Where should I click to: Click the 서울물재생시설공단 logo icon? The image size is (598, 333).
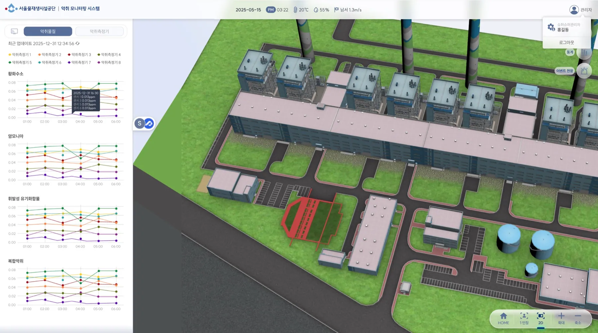tap(11, 8)
